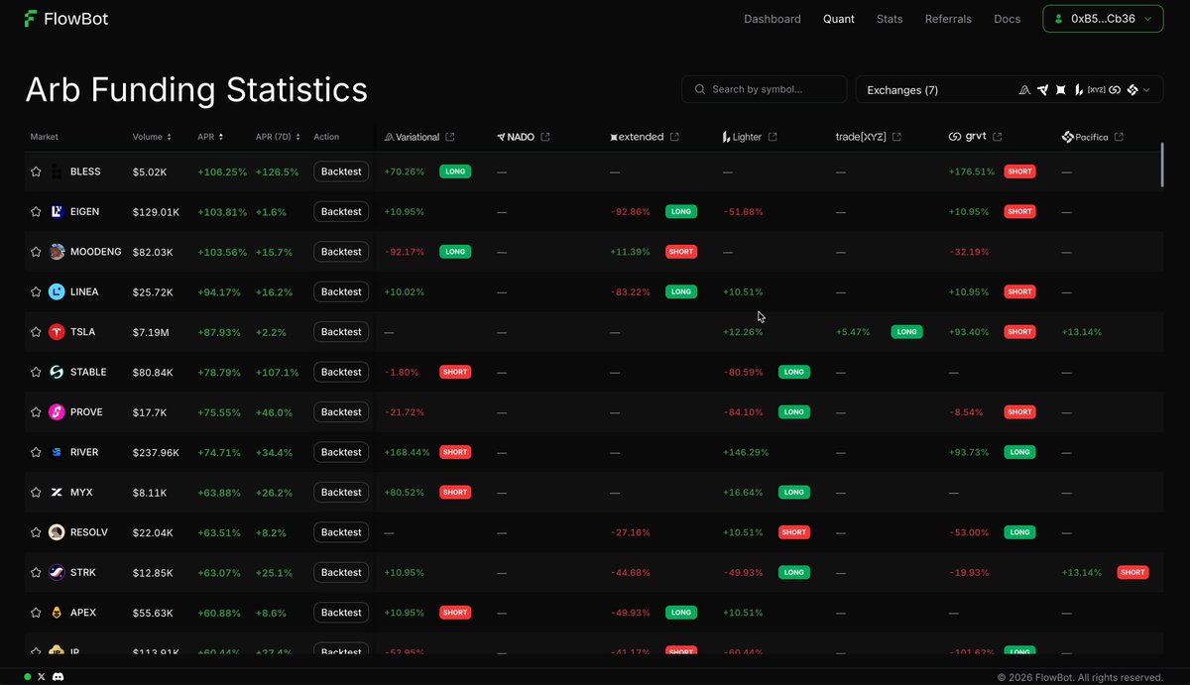The height and width of the screenshot is (685, 1190).
Task: Open the NADO external link icon
Action: point(545,137)
